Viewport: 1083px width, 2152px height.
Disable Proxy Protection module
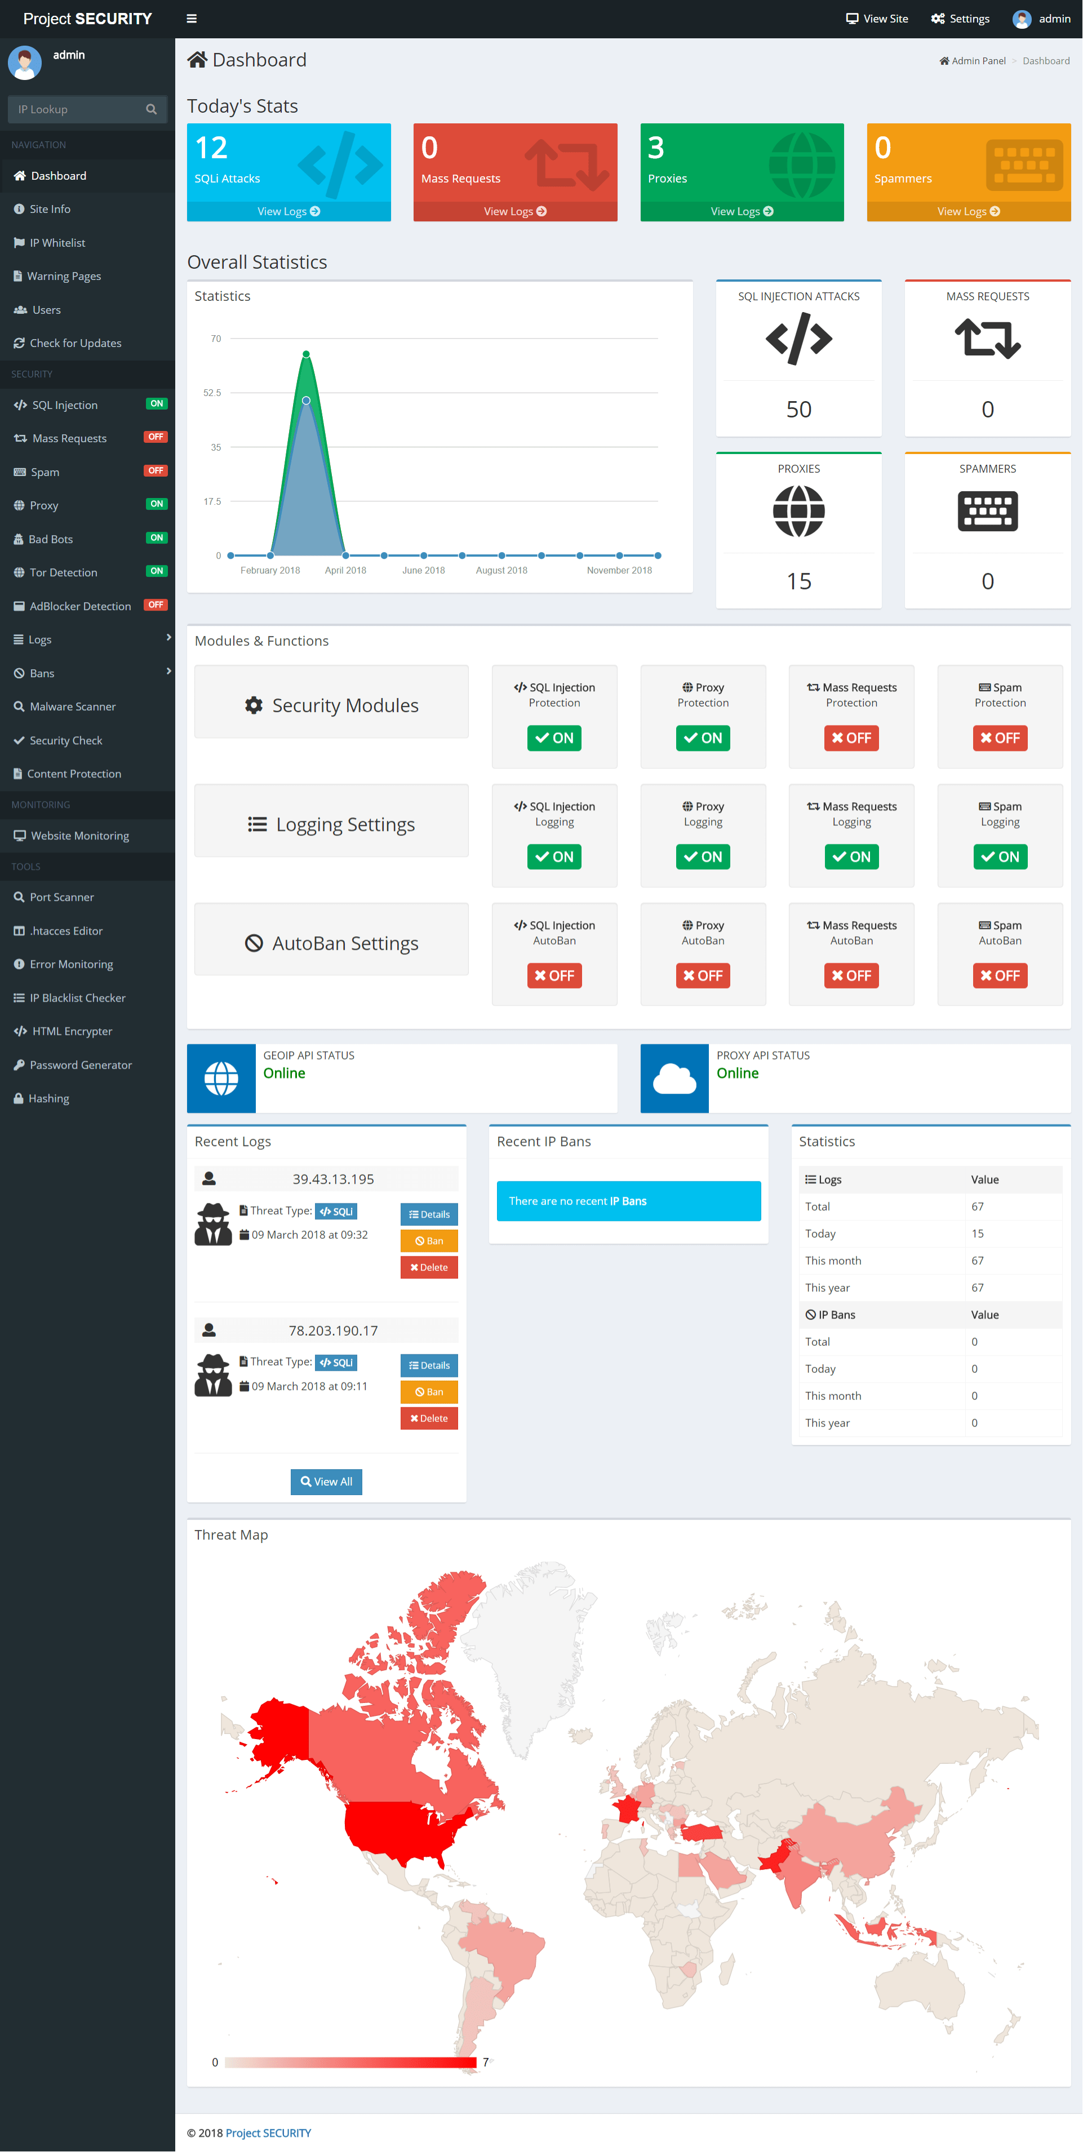point(702,737)
